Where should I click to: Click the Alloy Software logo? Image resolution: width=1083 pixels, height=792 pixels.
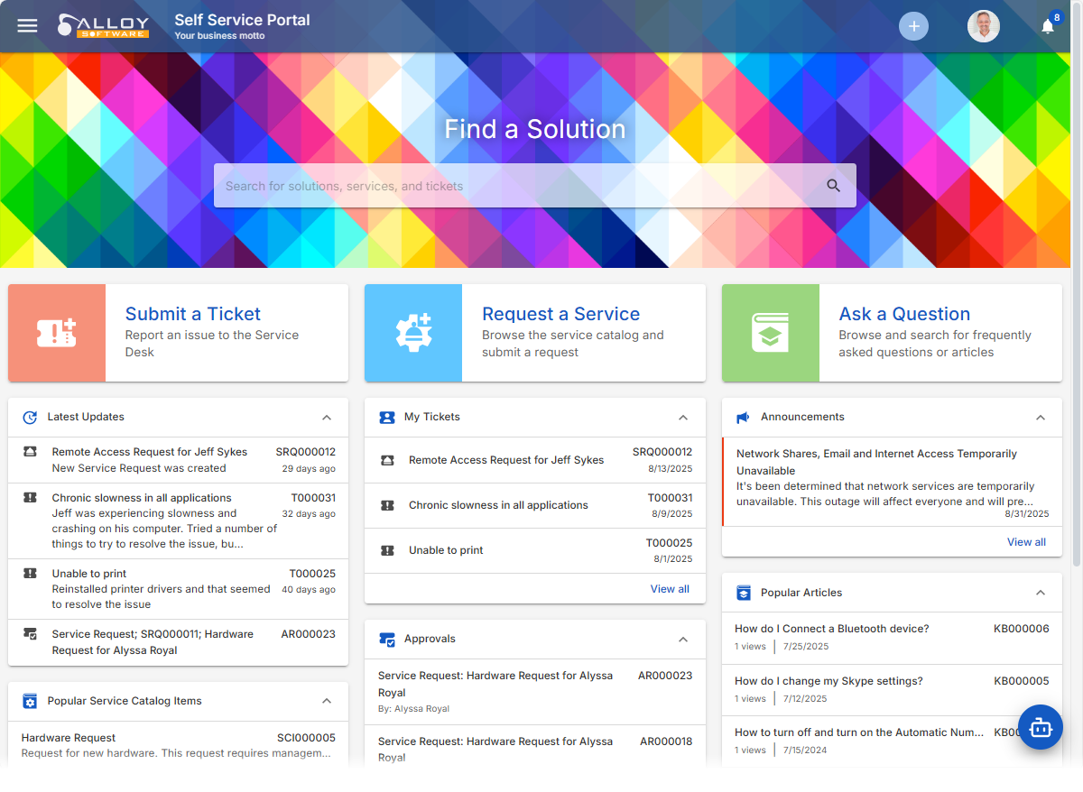point(103,25)
